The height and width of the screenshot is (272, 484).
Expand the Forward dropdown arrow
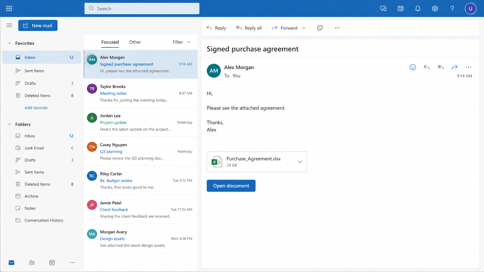pos(304,28)
